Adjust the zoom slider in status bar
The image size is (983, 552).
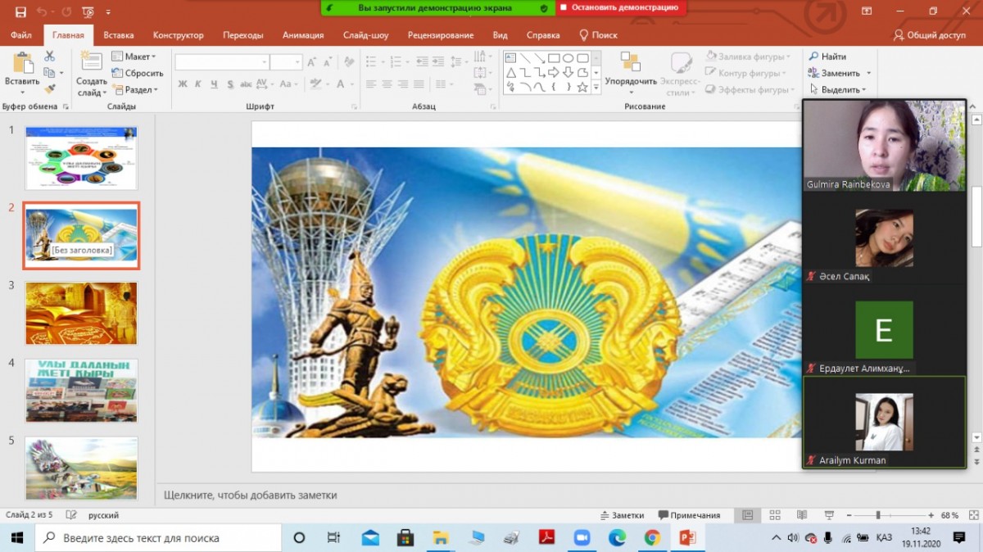878,515
